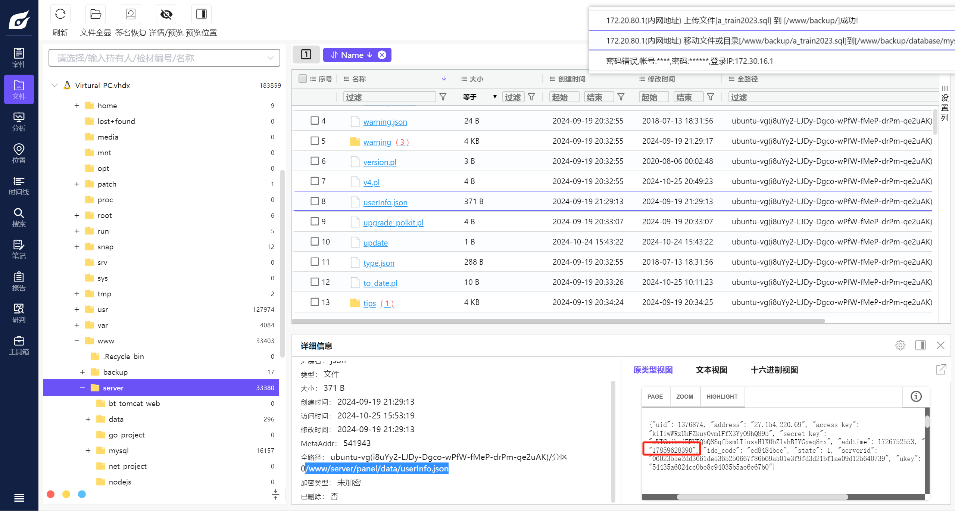This screenshot has width=955, height=511.
Task: Check the box for userInfo.json row
Action: [315, 201]
